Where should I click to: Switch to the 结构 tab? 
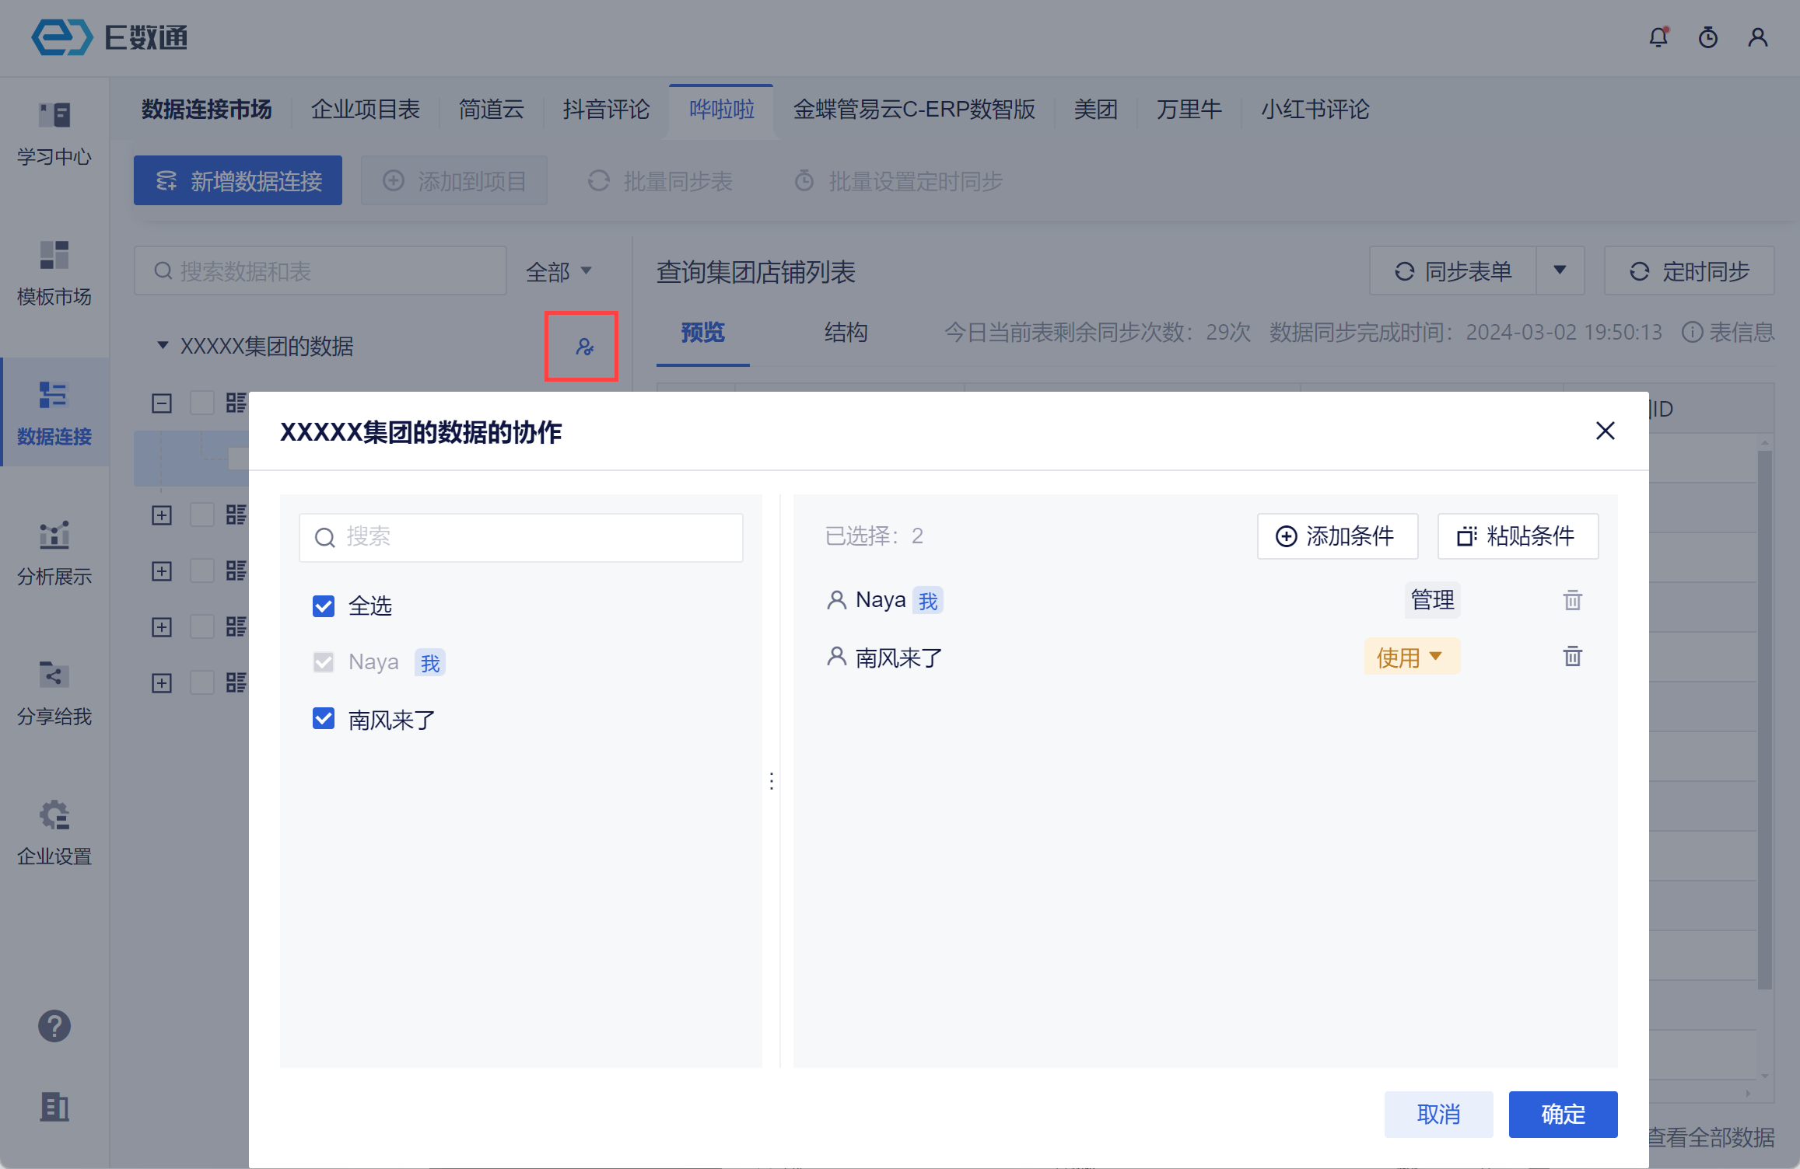pos(846,333)
